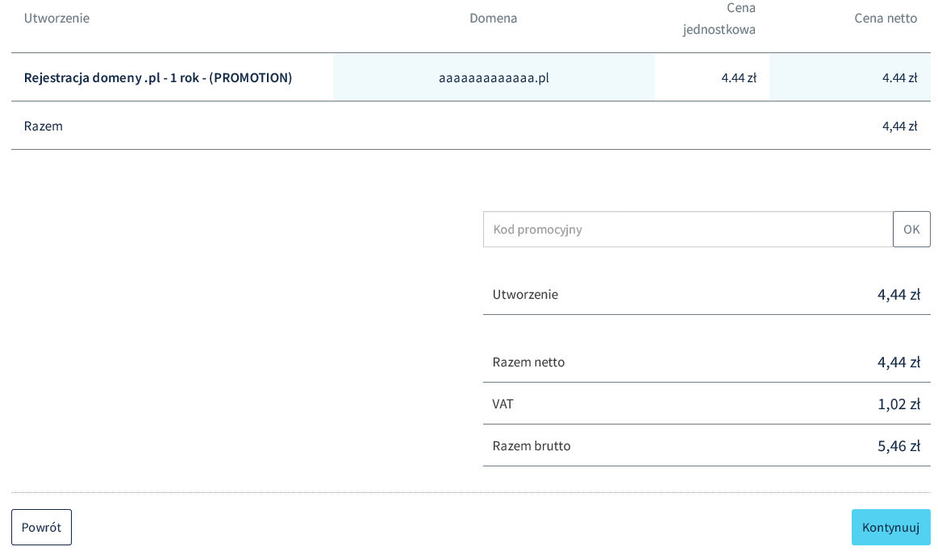This screenshot has width=938, height=555.
Task: Click the Cena netto column header
Action: (886, 18)
